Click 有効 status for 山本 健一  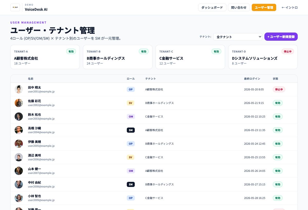click(278, 171)
